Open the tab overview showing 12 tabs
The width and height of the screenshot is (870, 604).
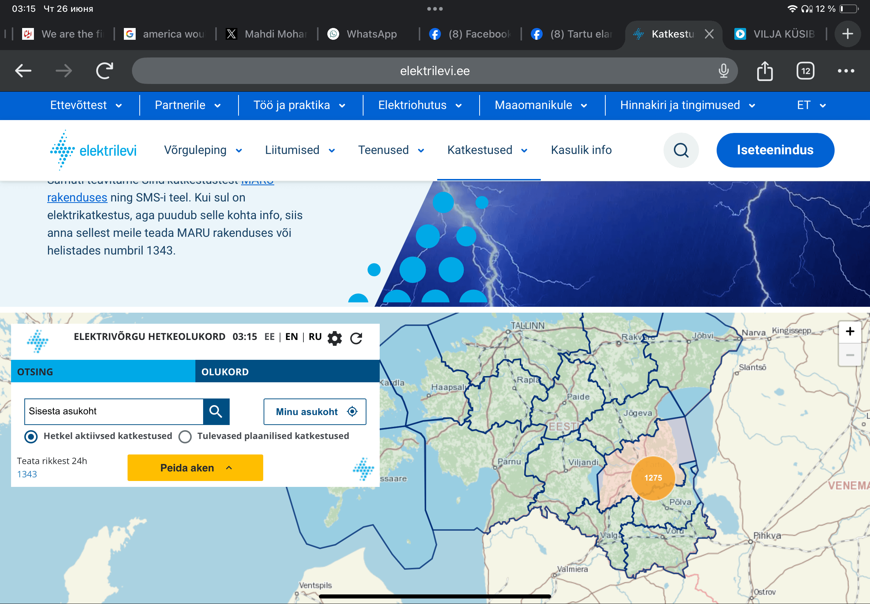pos(805,71)
